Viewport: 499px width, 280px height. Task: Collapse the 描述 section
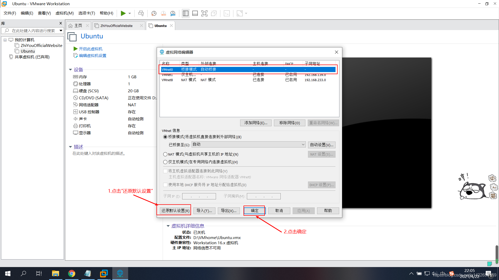click(70, 147)
